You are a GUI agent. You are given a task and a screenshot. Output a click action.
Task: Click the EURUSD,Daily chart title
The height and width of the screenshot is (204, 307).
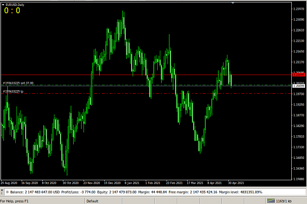[x=15, y=5]
